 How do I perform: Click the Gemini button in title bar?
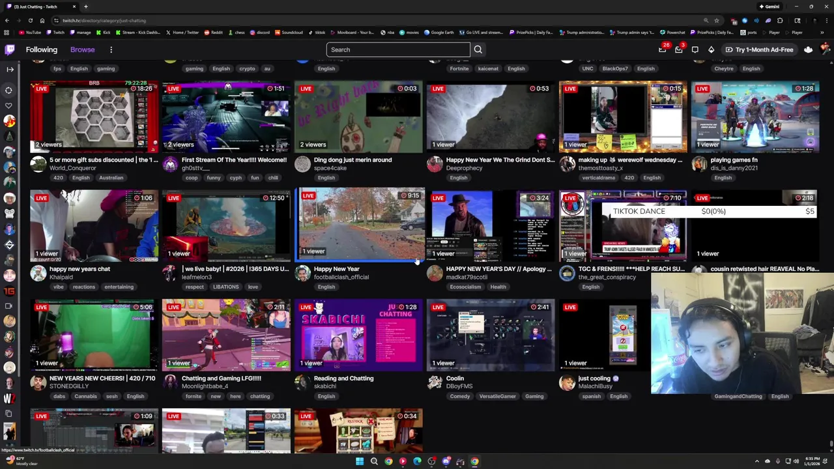769,7
